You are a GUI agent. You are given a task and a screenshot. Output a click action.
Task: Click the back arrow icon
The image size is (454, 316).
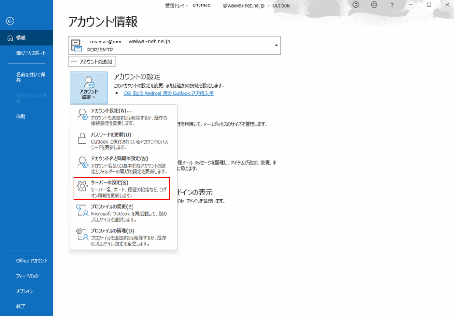pos(10,21)
